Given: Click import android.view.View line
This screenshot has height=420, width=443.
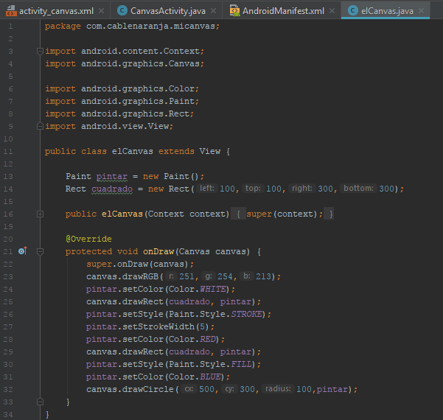Looking at the screenshot, I should click(x=109, y=126).
